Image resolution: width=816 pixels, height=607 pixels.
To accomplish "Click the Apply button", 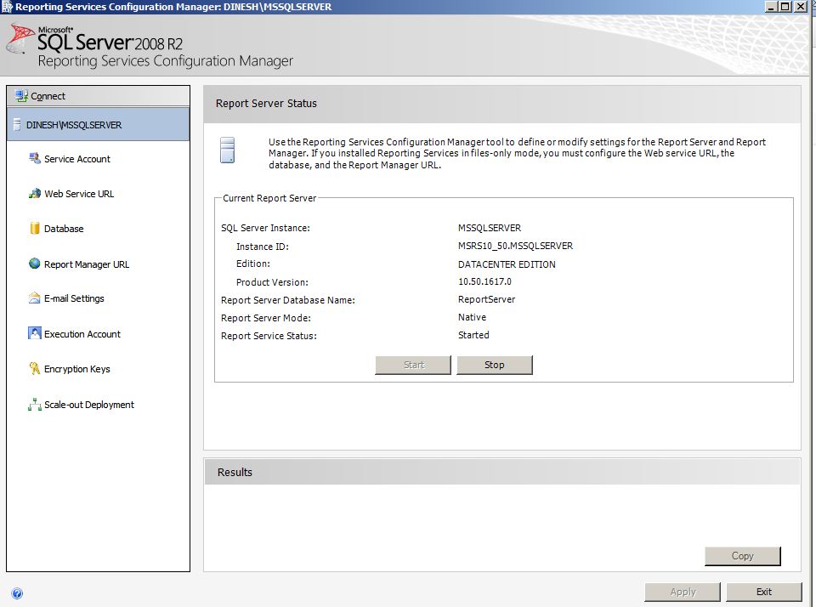I will point(683,592).
